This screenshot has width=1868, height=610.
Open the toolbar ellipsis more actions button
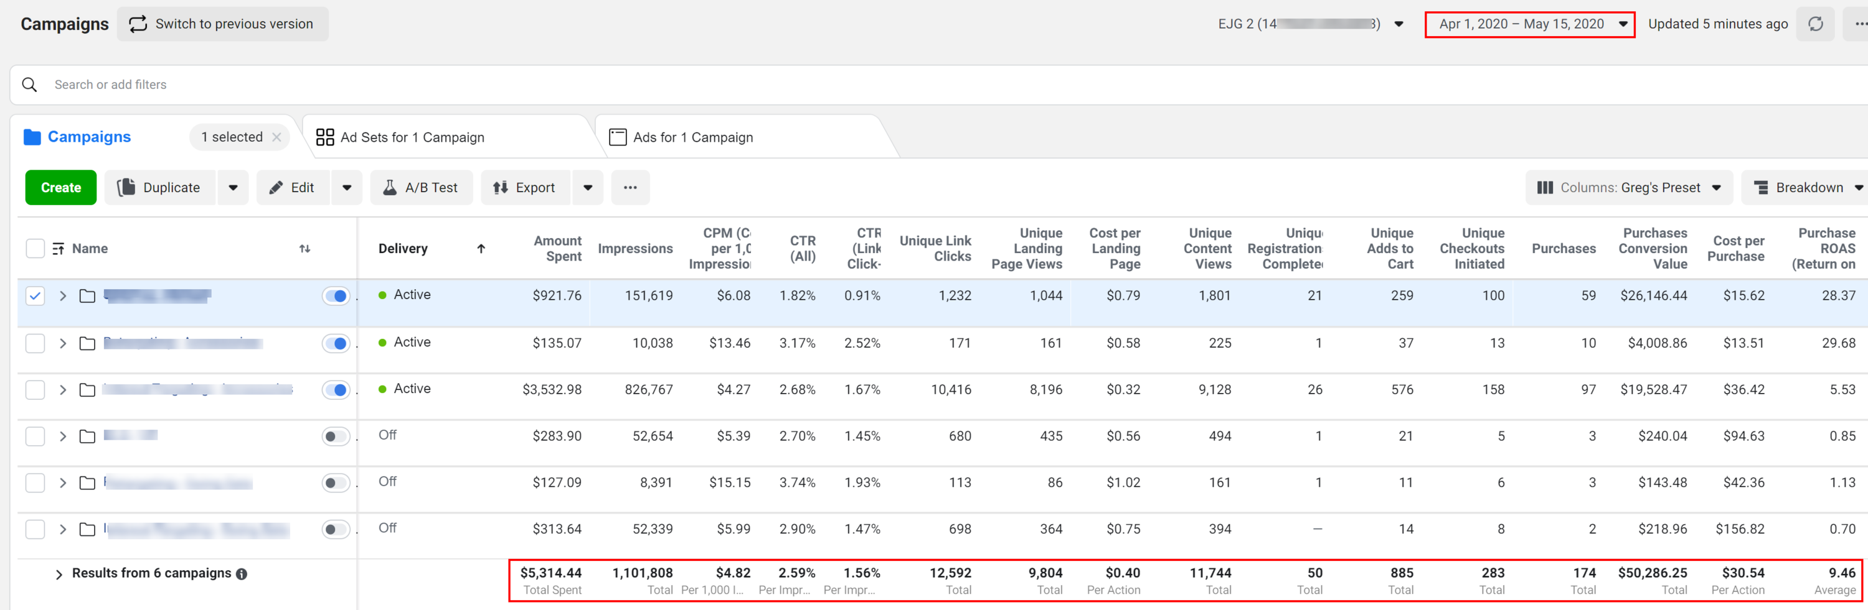(630, 188)
